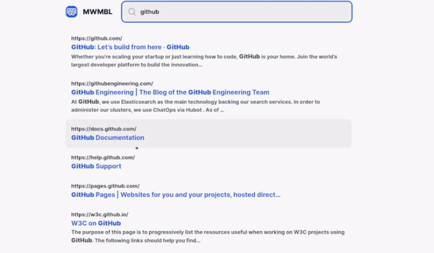Viewport: 434px width, 253px height.
Task: Open the GitHub Documentation result
Action: tap(108, 138)
